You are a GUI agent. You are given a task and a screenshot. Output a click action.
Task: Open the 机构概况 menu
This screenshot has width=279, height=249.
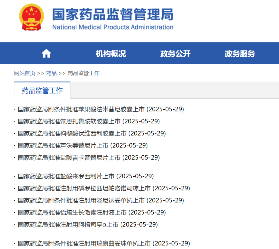pos(111,54)
